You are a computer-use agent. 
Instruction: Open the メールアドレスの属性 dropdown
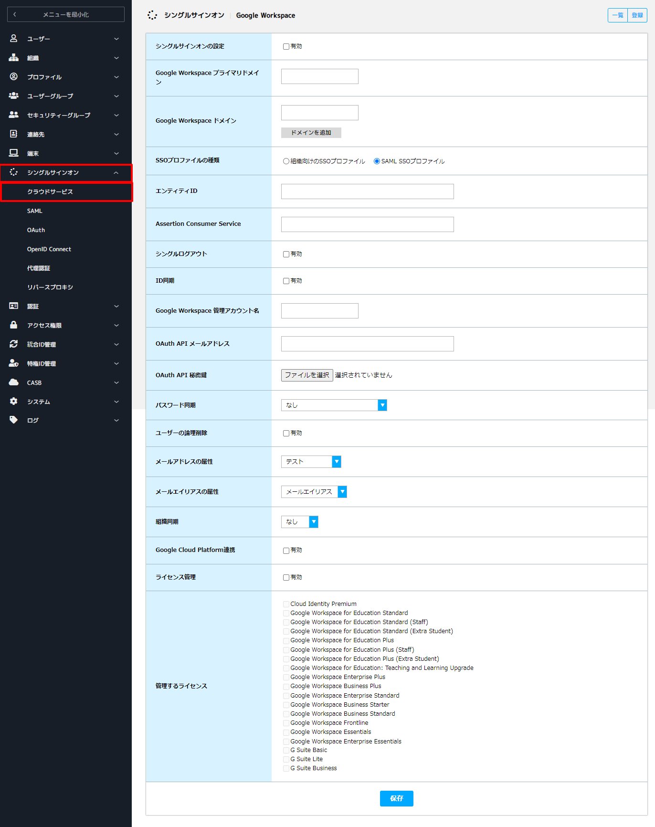coord(311,462)
